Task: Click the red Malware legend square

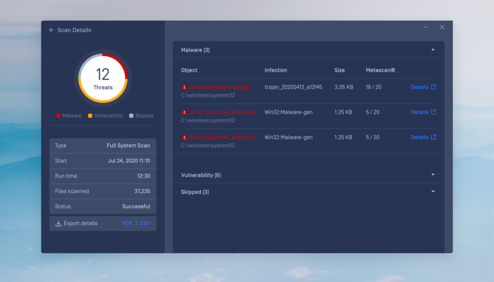Action: (59, 116)
